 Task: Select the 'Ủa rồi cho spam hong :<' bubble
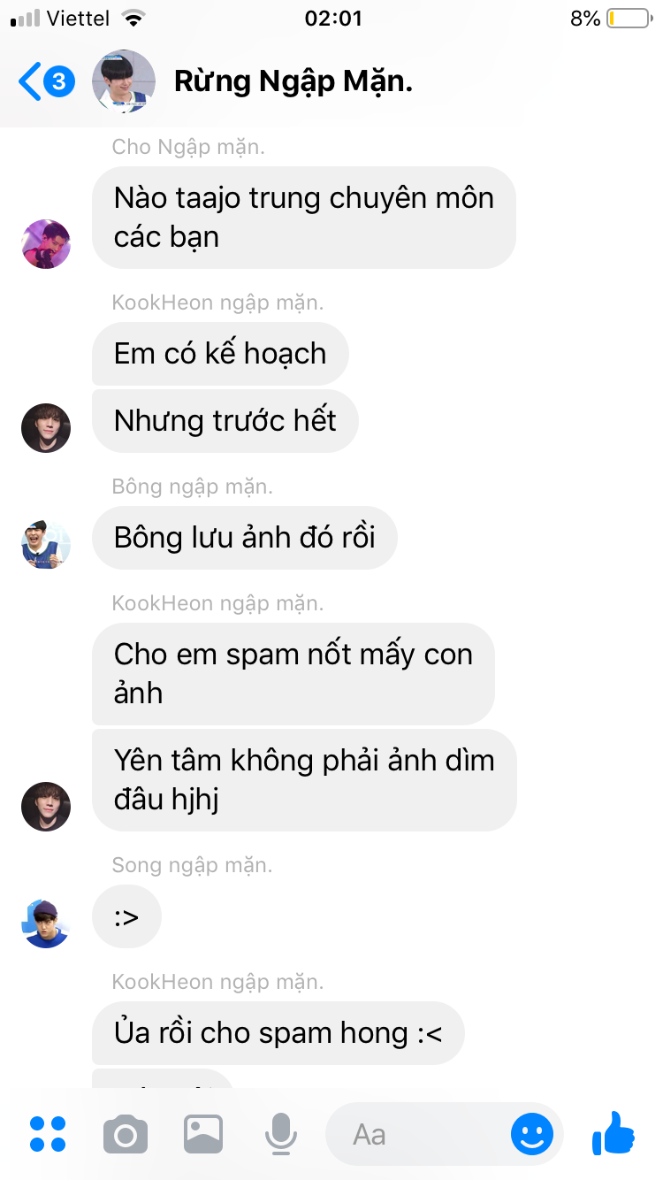click(278, 1033)
